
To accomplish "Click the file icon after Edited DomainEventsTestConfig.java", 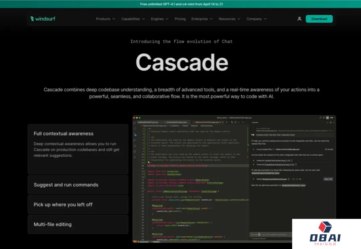I will click(x=289, y=179).
